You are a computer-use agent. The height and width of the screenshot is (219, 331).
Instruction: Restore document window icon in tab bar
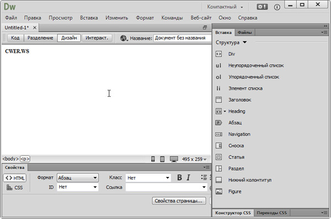tap(205, 28)
